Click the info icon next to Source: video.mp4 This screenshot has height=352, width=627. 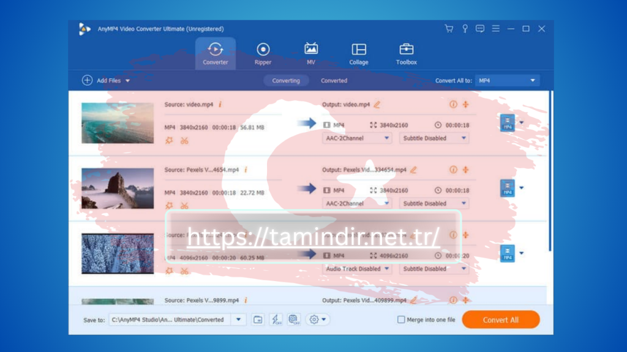(220, 104)
